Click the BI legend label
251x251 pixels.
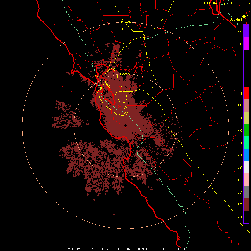[239, 205]
